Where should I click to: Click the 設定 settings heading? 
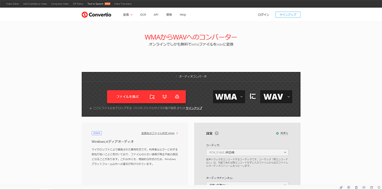tap(209, 133)
